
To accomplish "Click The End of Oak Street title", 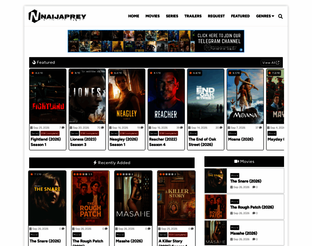I will 202,142.
